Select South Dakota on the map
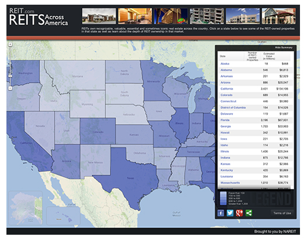 pyautogui.click(x=124, y=94)
